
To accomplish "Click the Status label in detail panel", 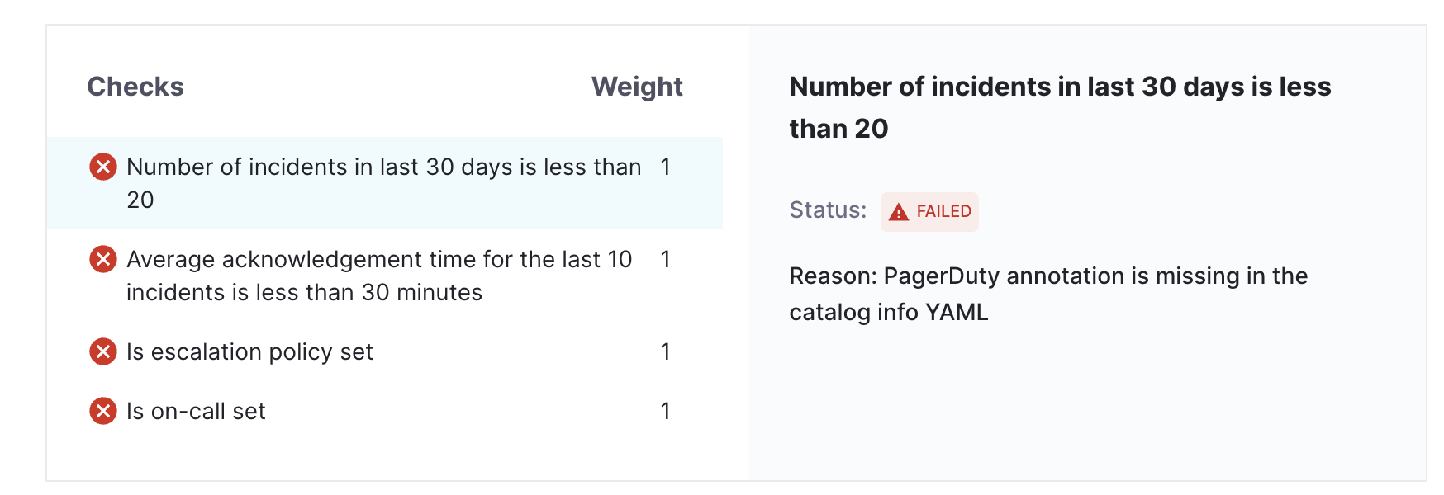I will (827, 210).
